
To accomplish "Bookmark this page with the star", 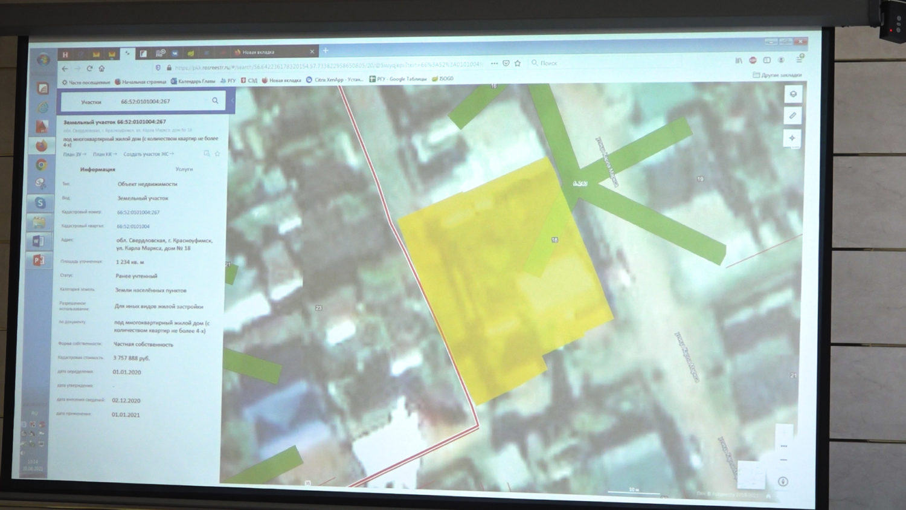I will (518, 63).
